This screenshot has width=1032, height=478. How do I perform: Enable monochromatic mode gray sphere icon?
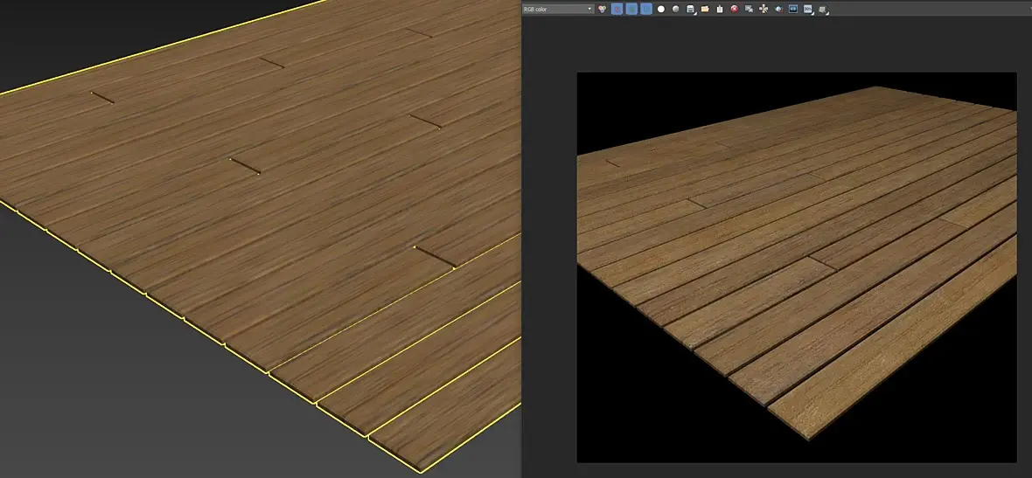click(676, 9)
